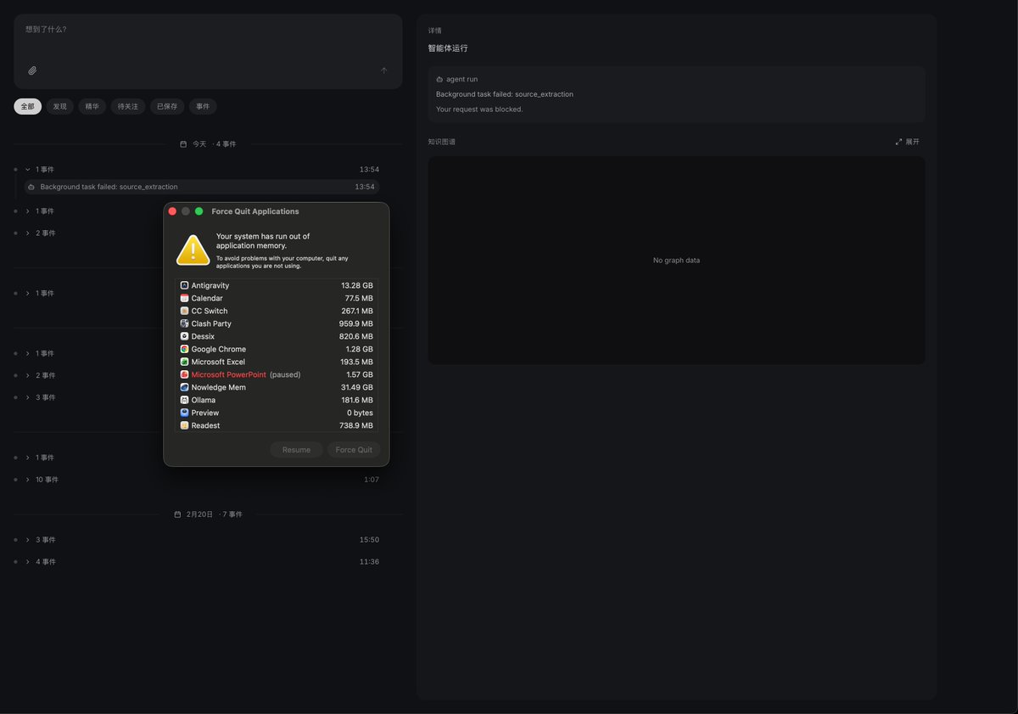Click the 'No graph data' knowledge graph area
This screenshot has height=714, width=1018.
point(676,261)
